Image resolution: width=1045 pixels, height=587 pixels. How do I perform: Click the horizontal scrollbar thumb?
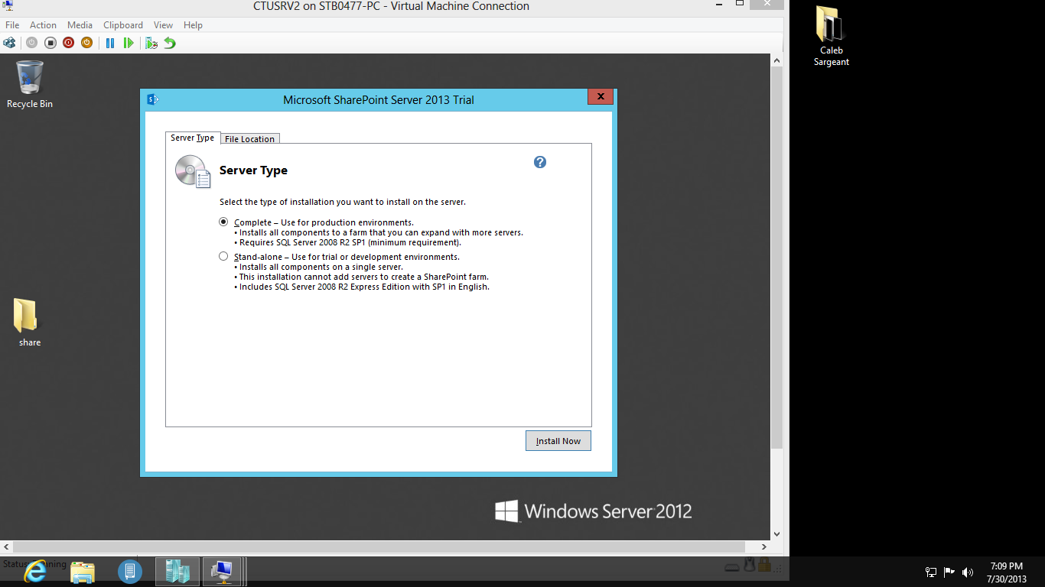tap(379, 547)
